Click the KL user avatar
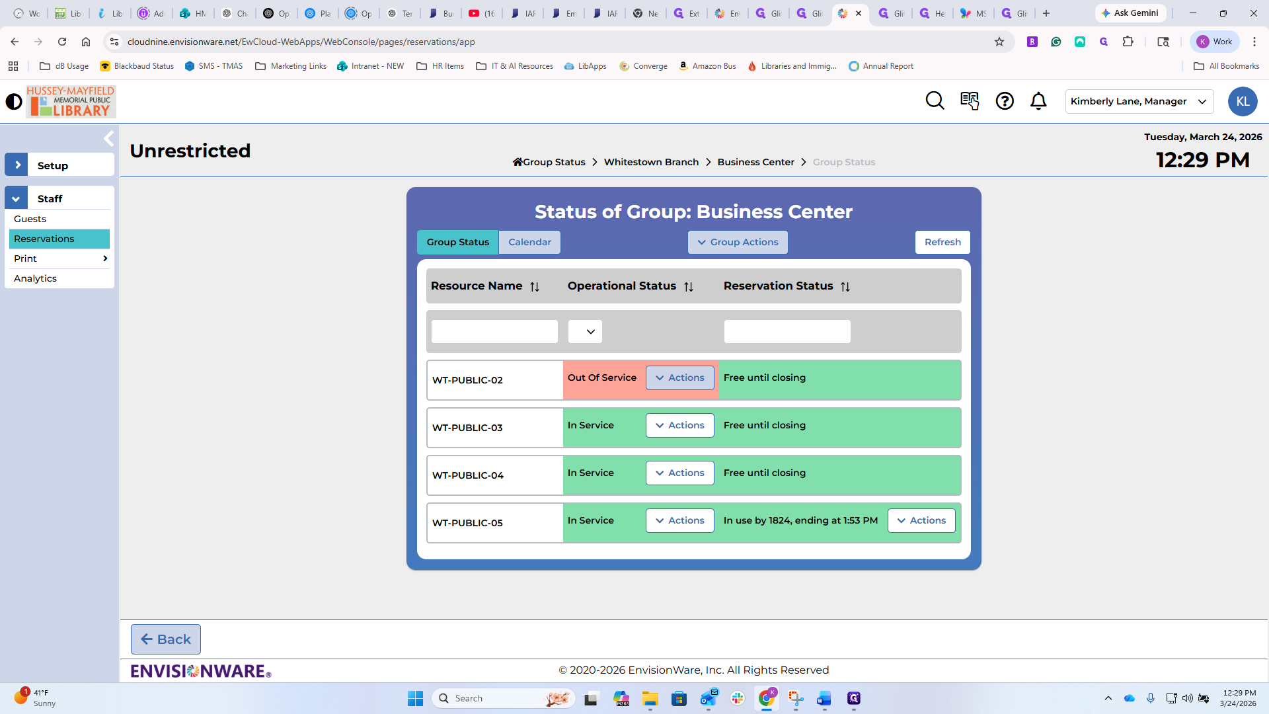Viewport: 1269px width, 714px height. (x=1242, y=102)
